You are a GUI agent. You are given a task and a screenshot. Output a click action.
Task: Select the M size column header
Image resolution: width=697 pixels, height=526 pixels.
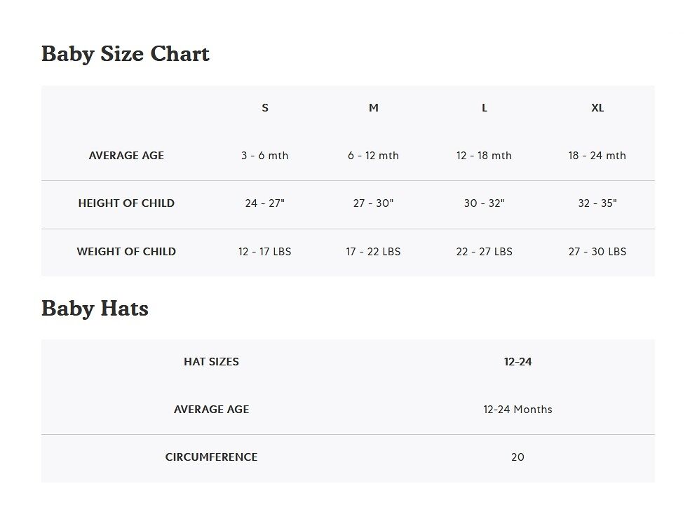pos(374,108)
